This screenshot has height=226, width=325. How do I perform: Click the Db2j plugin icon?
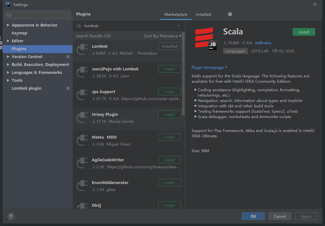tap(82, 206)
